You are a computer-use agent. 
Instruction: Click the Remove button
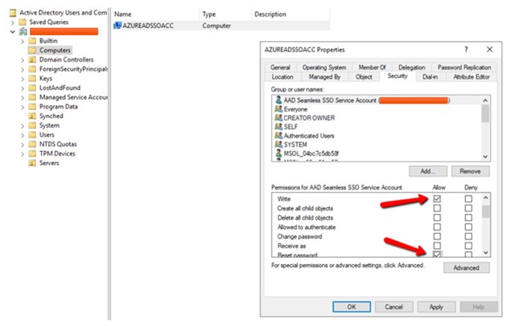pos(470,171)
